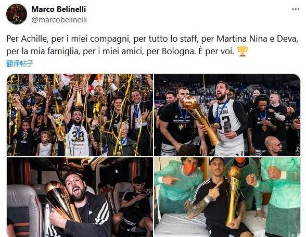Open the arena photo with medal-wearing players

(x=227, y=115)
